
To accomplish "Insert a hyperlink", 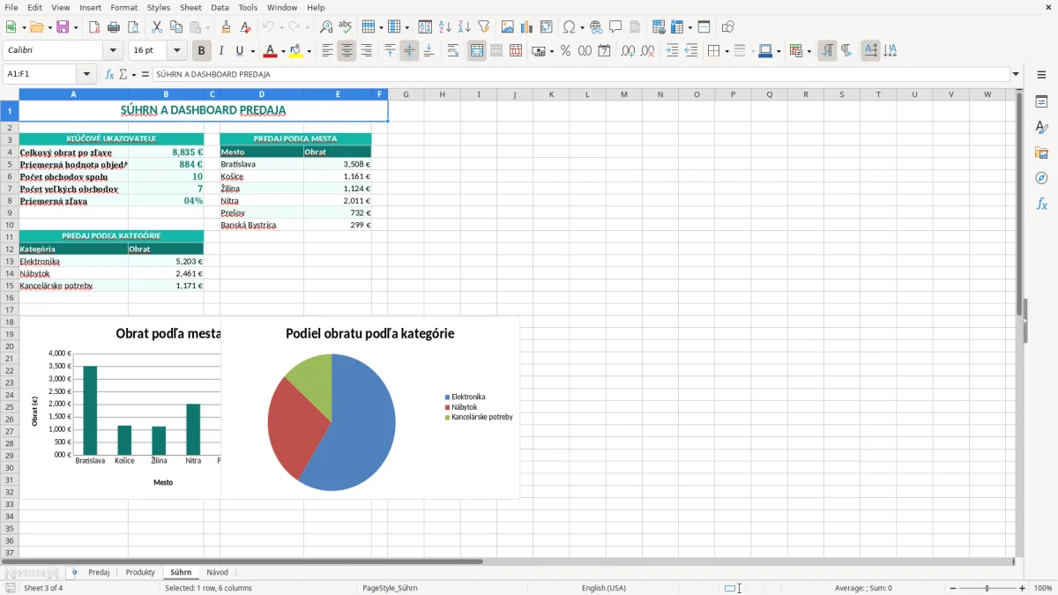I will click(596, 27).
